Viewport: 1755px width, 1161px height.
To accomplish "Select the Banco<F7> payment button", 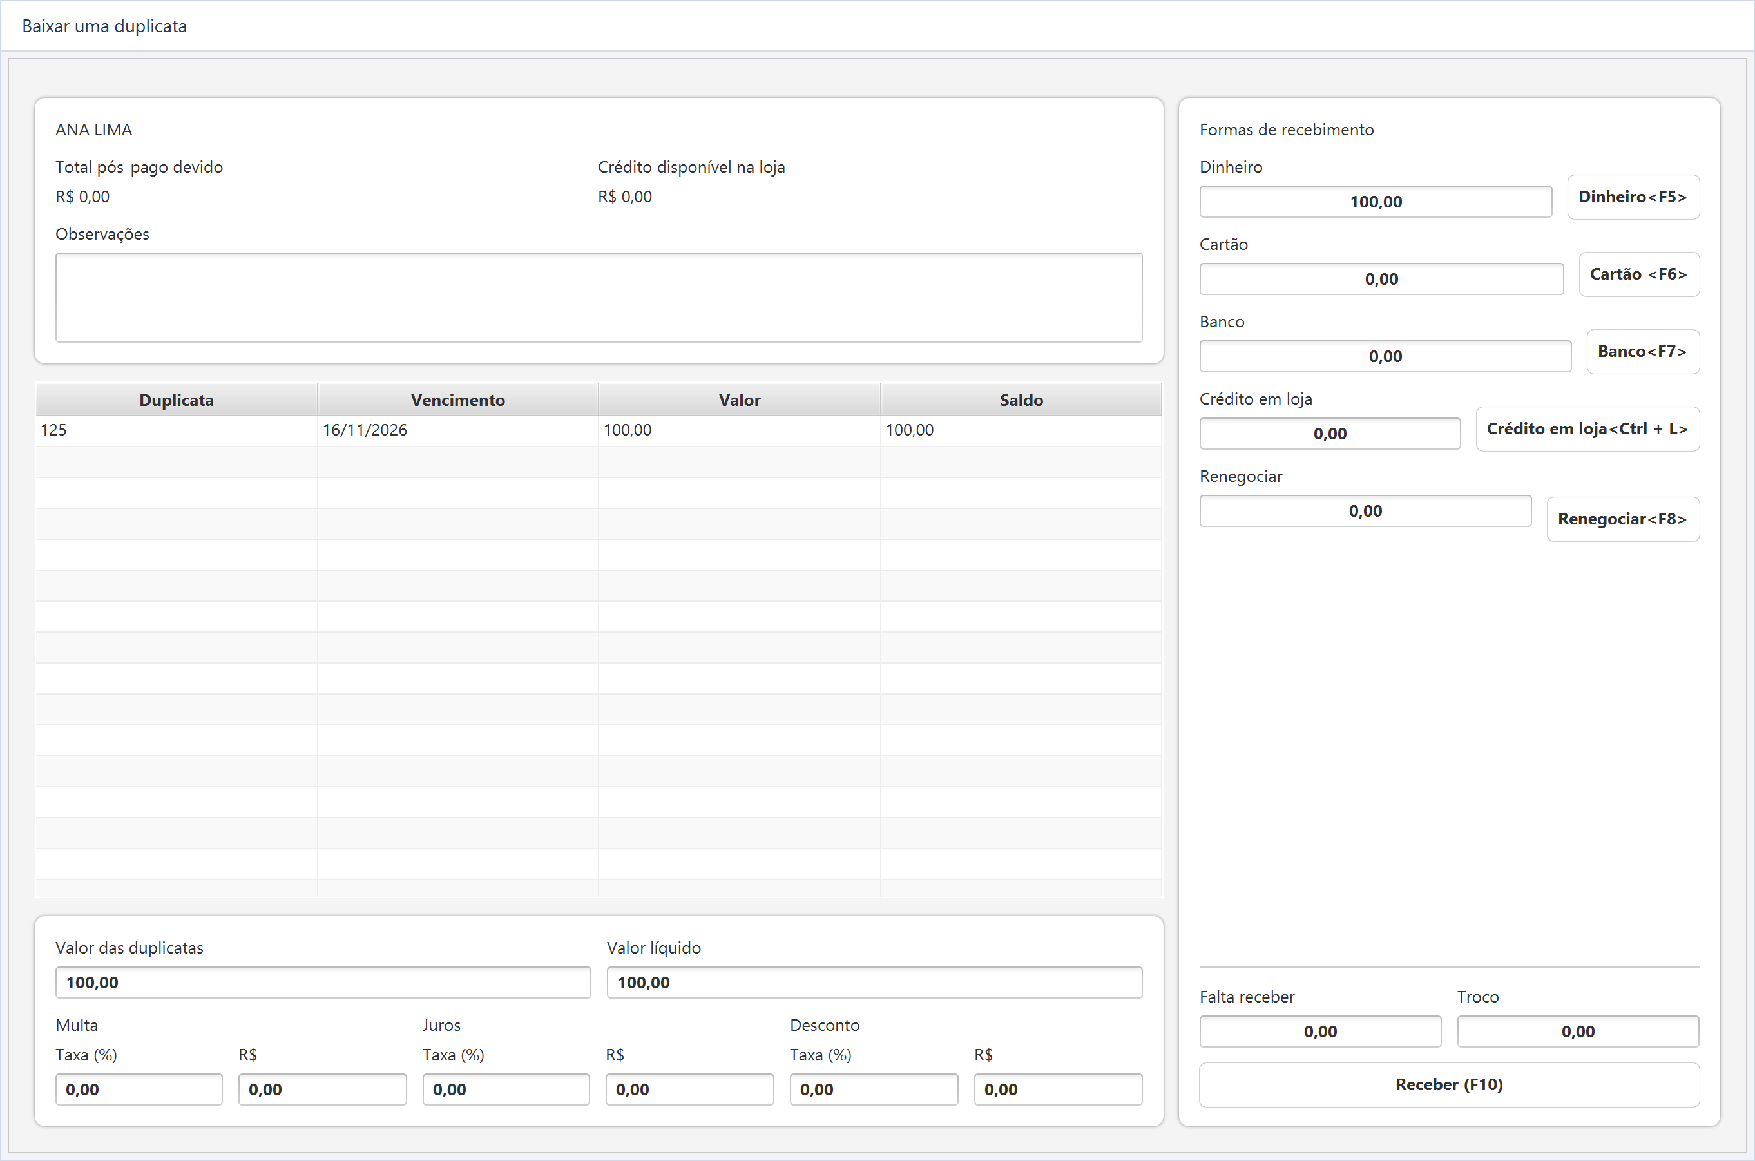I will coord(1642,352).
